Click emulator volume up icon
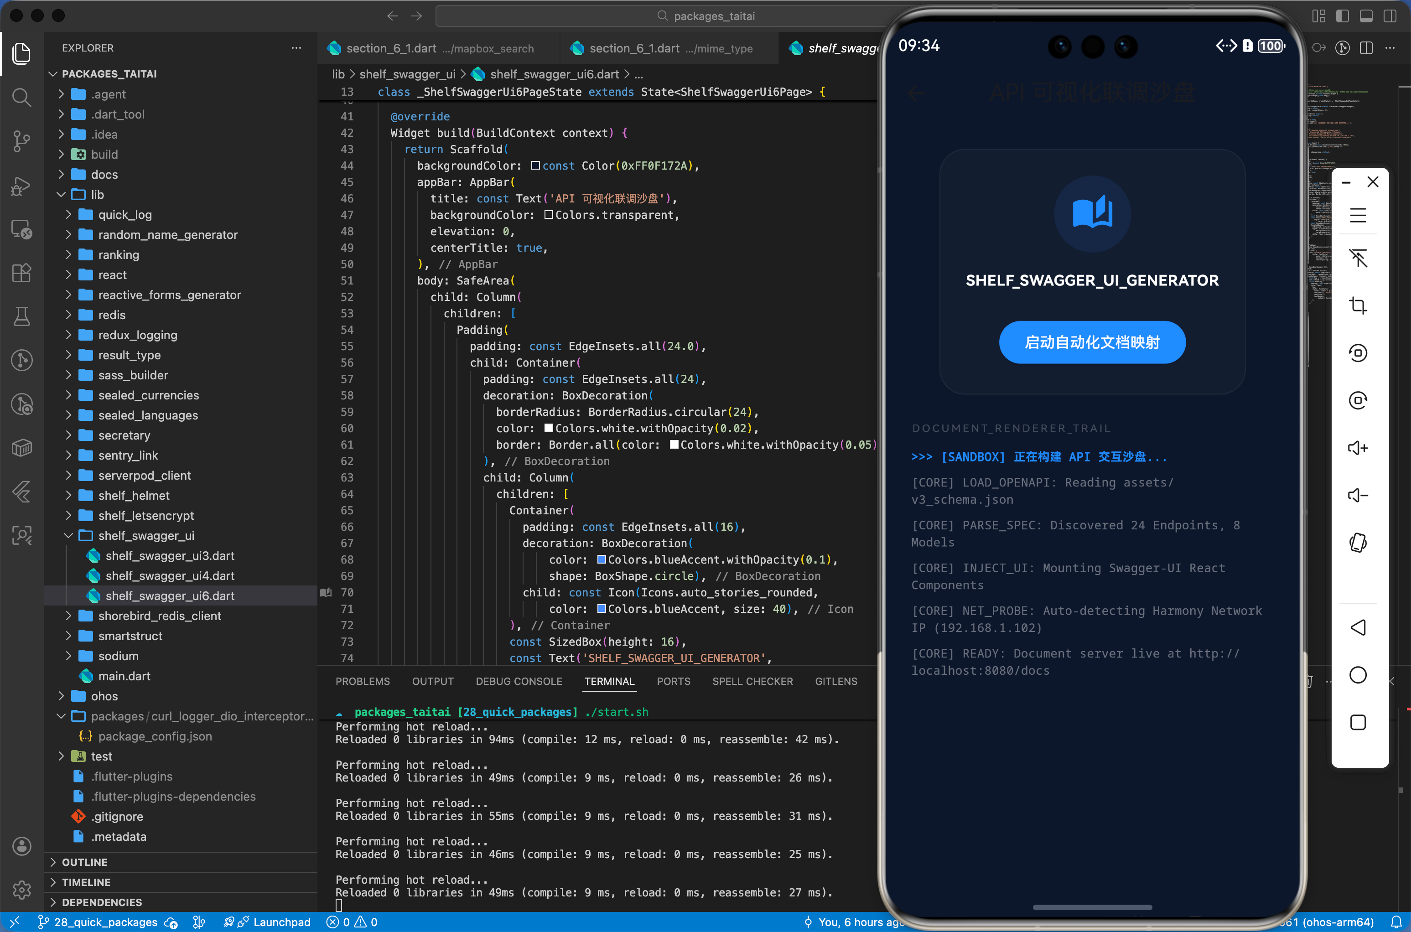The image size is (1411, 932). (1358, 448)
